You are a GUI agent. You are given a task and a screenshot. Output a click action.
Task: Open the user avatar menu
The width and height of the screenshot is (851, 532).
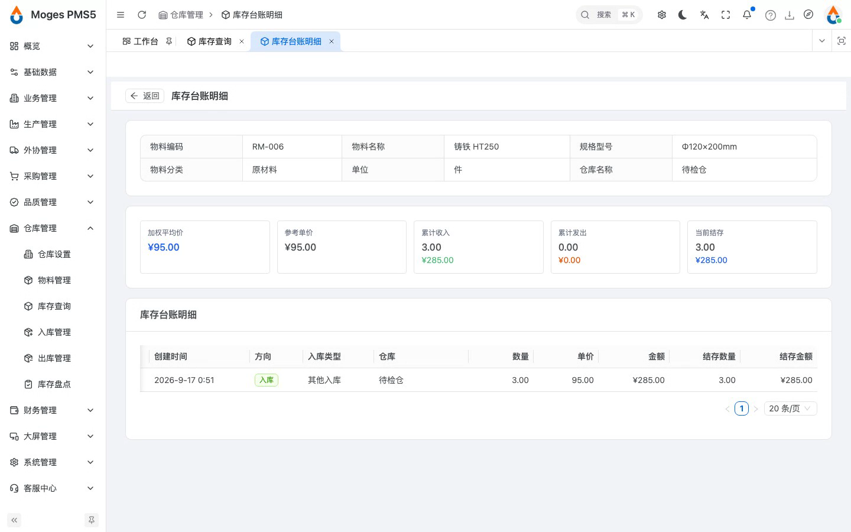tap(833, 15)
